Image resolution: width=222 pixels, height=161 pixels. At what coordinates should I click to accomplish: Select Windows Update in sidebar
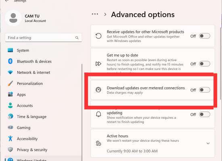pyautogui.click(x=43, y=159)
